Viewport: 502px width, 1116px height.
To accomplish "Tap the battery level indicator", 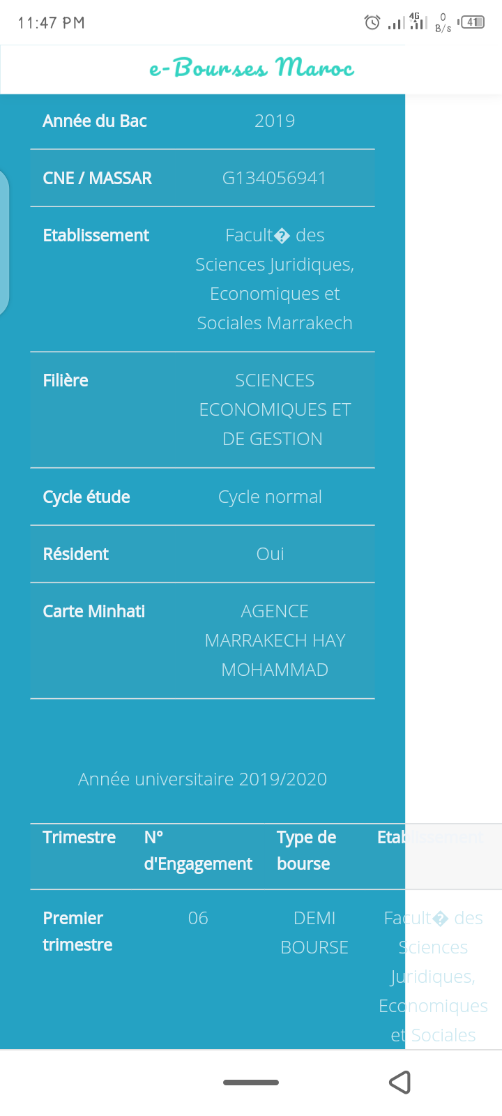I will (473, 22).
